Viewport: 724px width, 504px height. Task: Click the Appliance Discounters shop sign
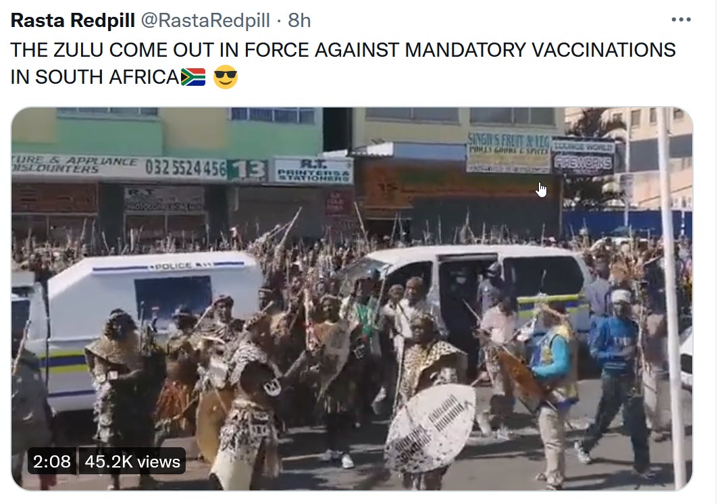(75, 165)
